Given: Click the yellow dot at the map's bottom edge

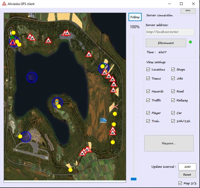Looking at the screenshot, I should 70,170.
